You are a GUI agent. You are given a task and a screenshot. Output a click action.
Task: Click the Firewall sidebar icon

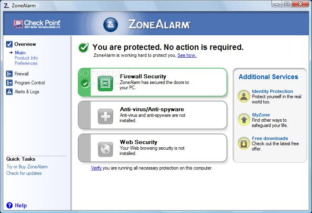click(x=9, y=74)
